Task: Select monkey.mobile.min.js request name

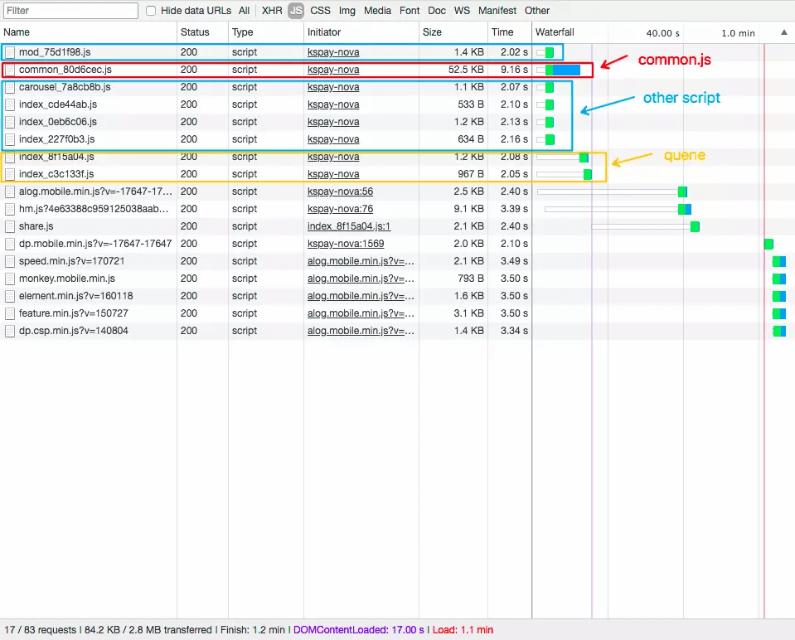Action: tap(67, 279)
